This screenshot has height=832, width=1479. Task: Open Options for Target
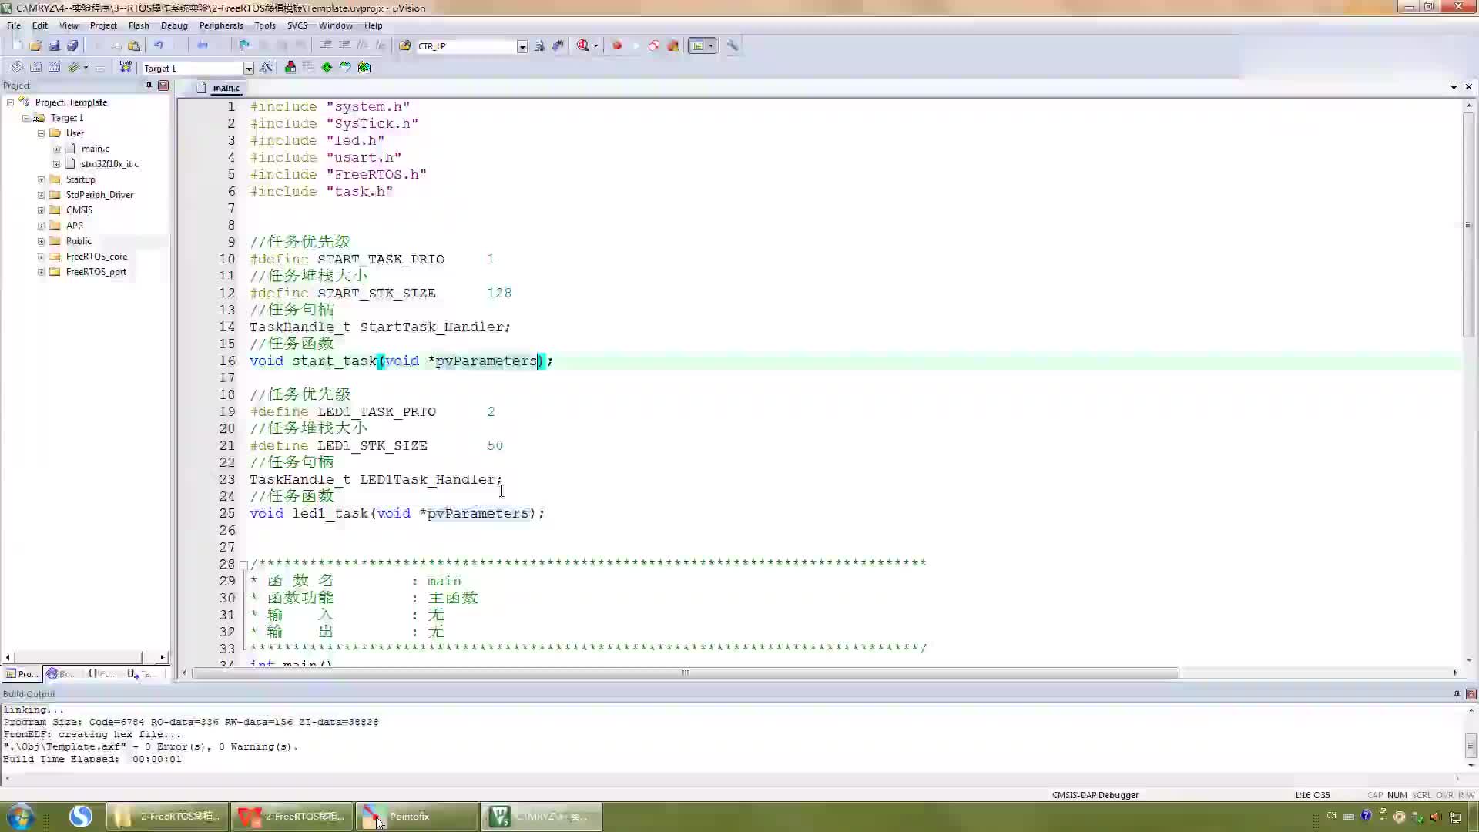[267, 68]
